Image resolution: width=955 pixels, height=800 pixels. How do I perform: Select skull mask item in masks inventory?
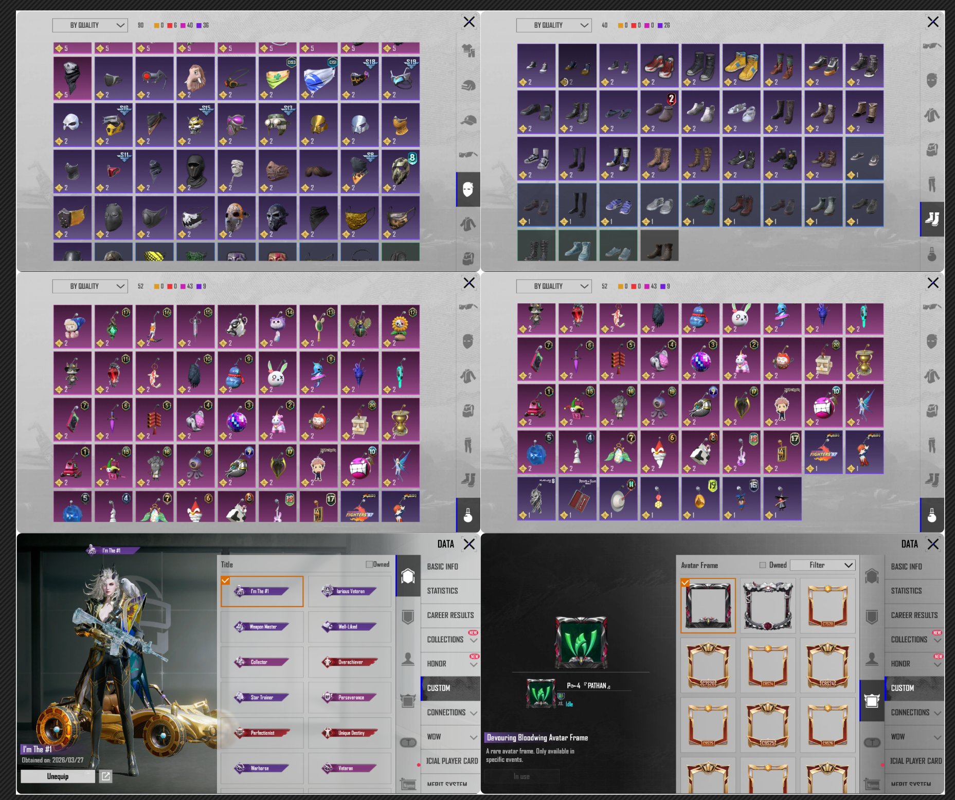pyautogui.click(x=278, y=217)
